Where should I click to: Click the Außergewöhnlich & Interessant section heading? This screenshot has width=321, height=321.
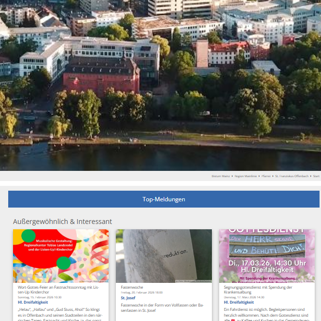[62, 222]
